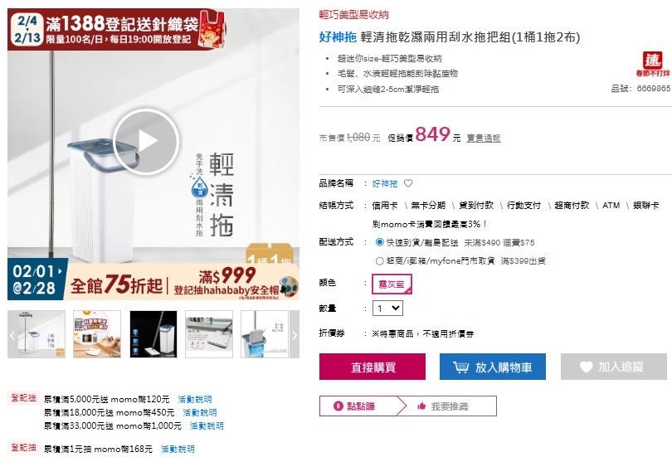The image size is (672, 457).
Task: Select 快速到貨/離島配送 delivery option
Action: (x=379, y=242)
